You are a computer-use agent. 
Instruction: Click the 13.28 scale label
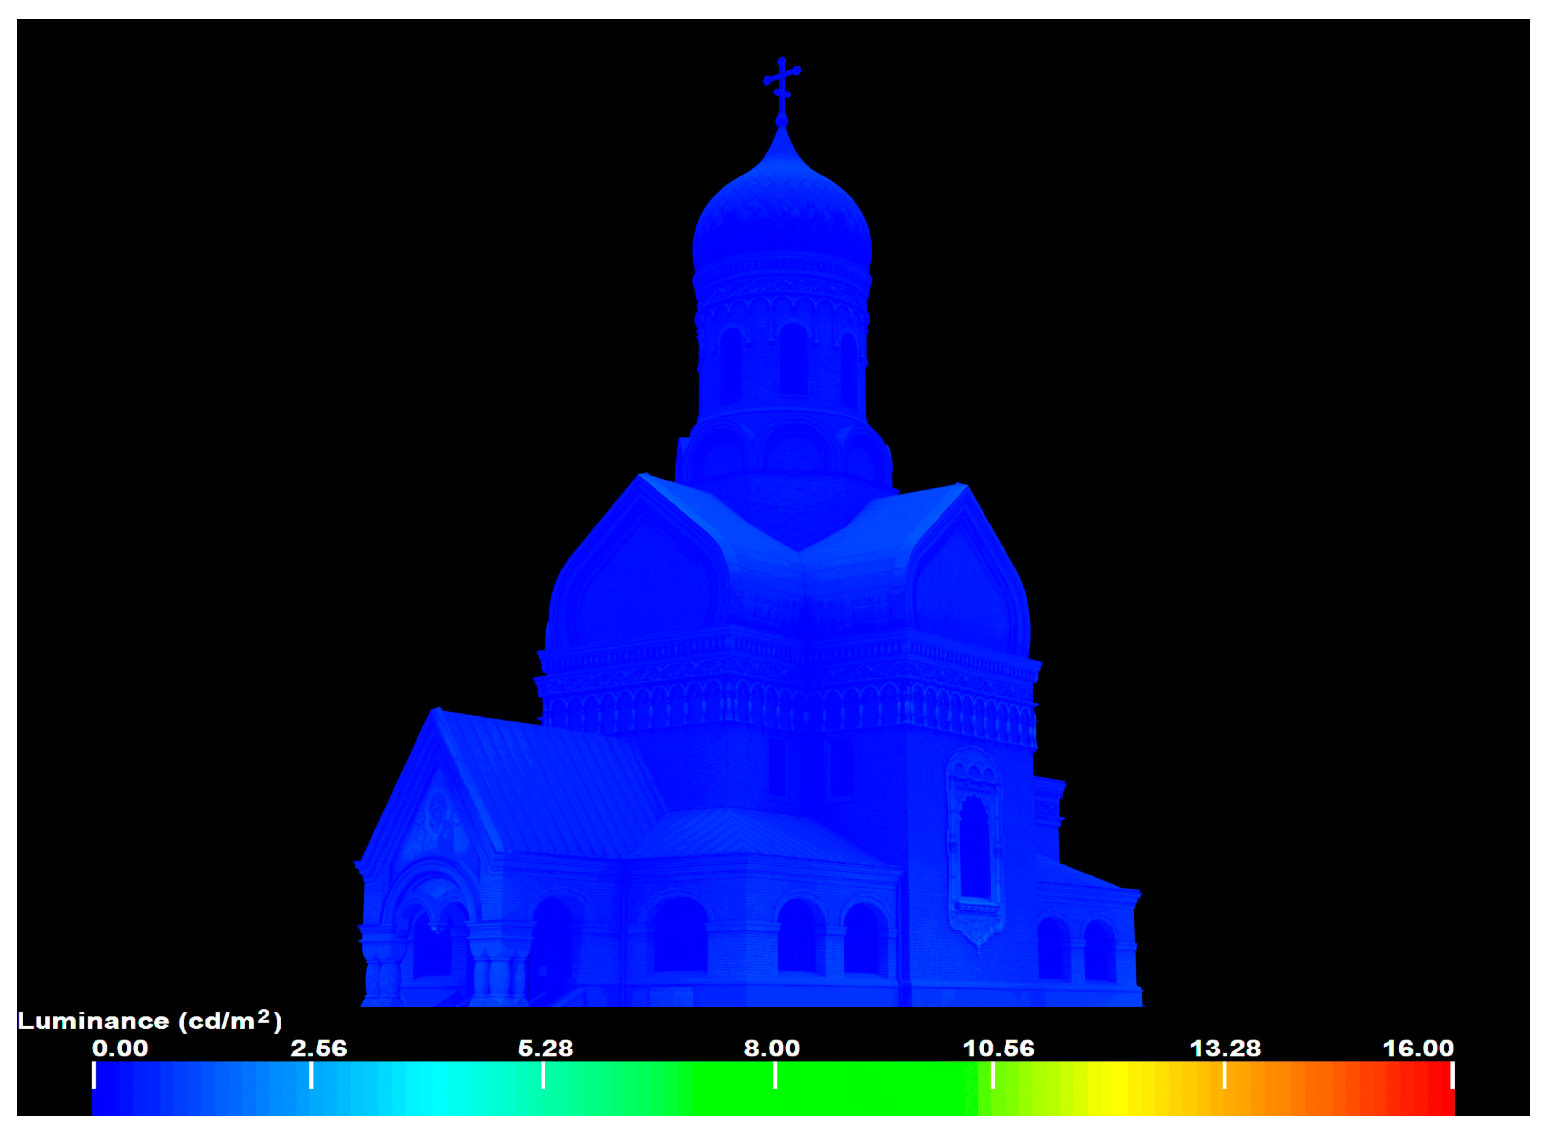coord(1225,1049)
